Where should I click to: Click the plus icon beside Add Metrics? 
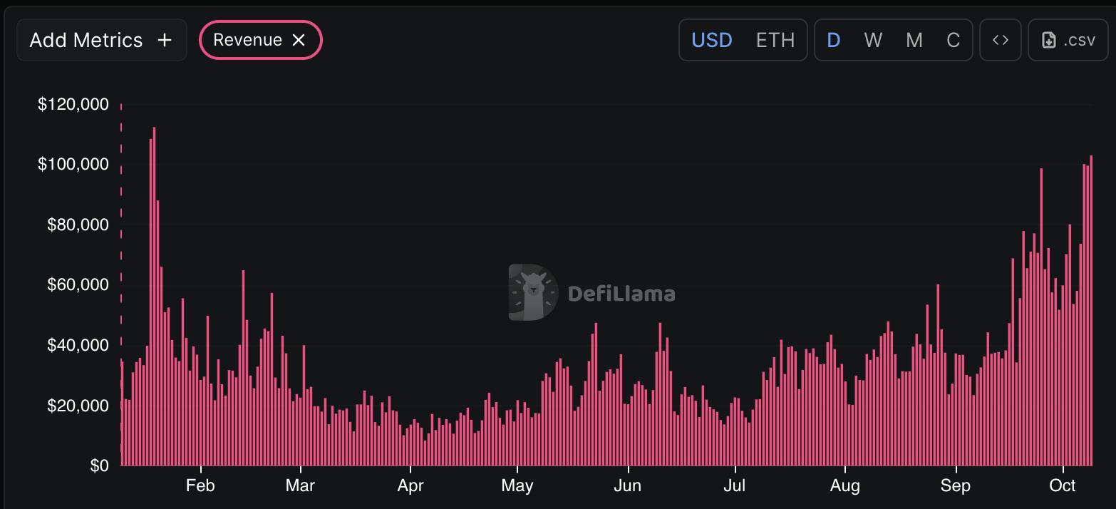pyautogui.click(x=165, y=41)
